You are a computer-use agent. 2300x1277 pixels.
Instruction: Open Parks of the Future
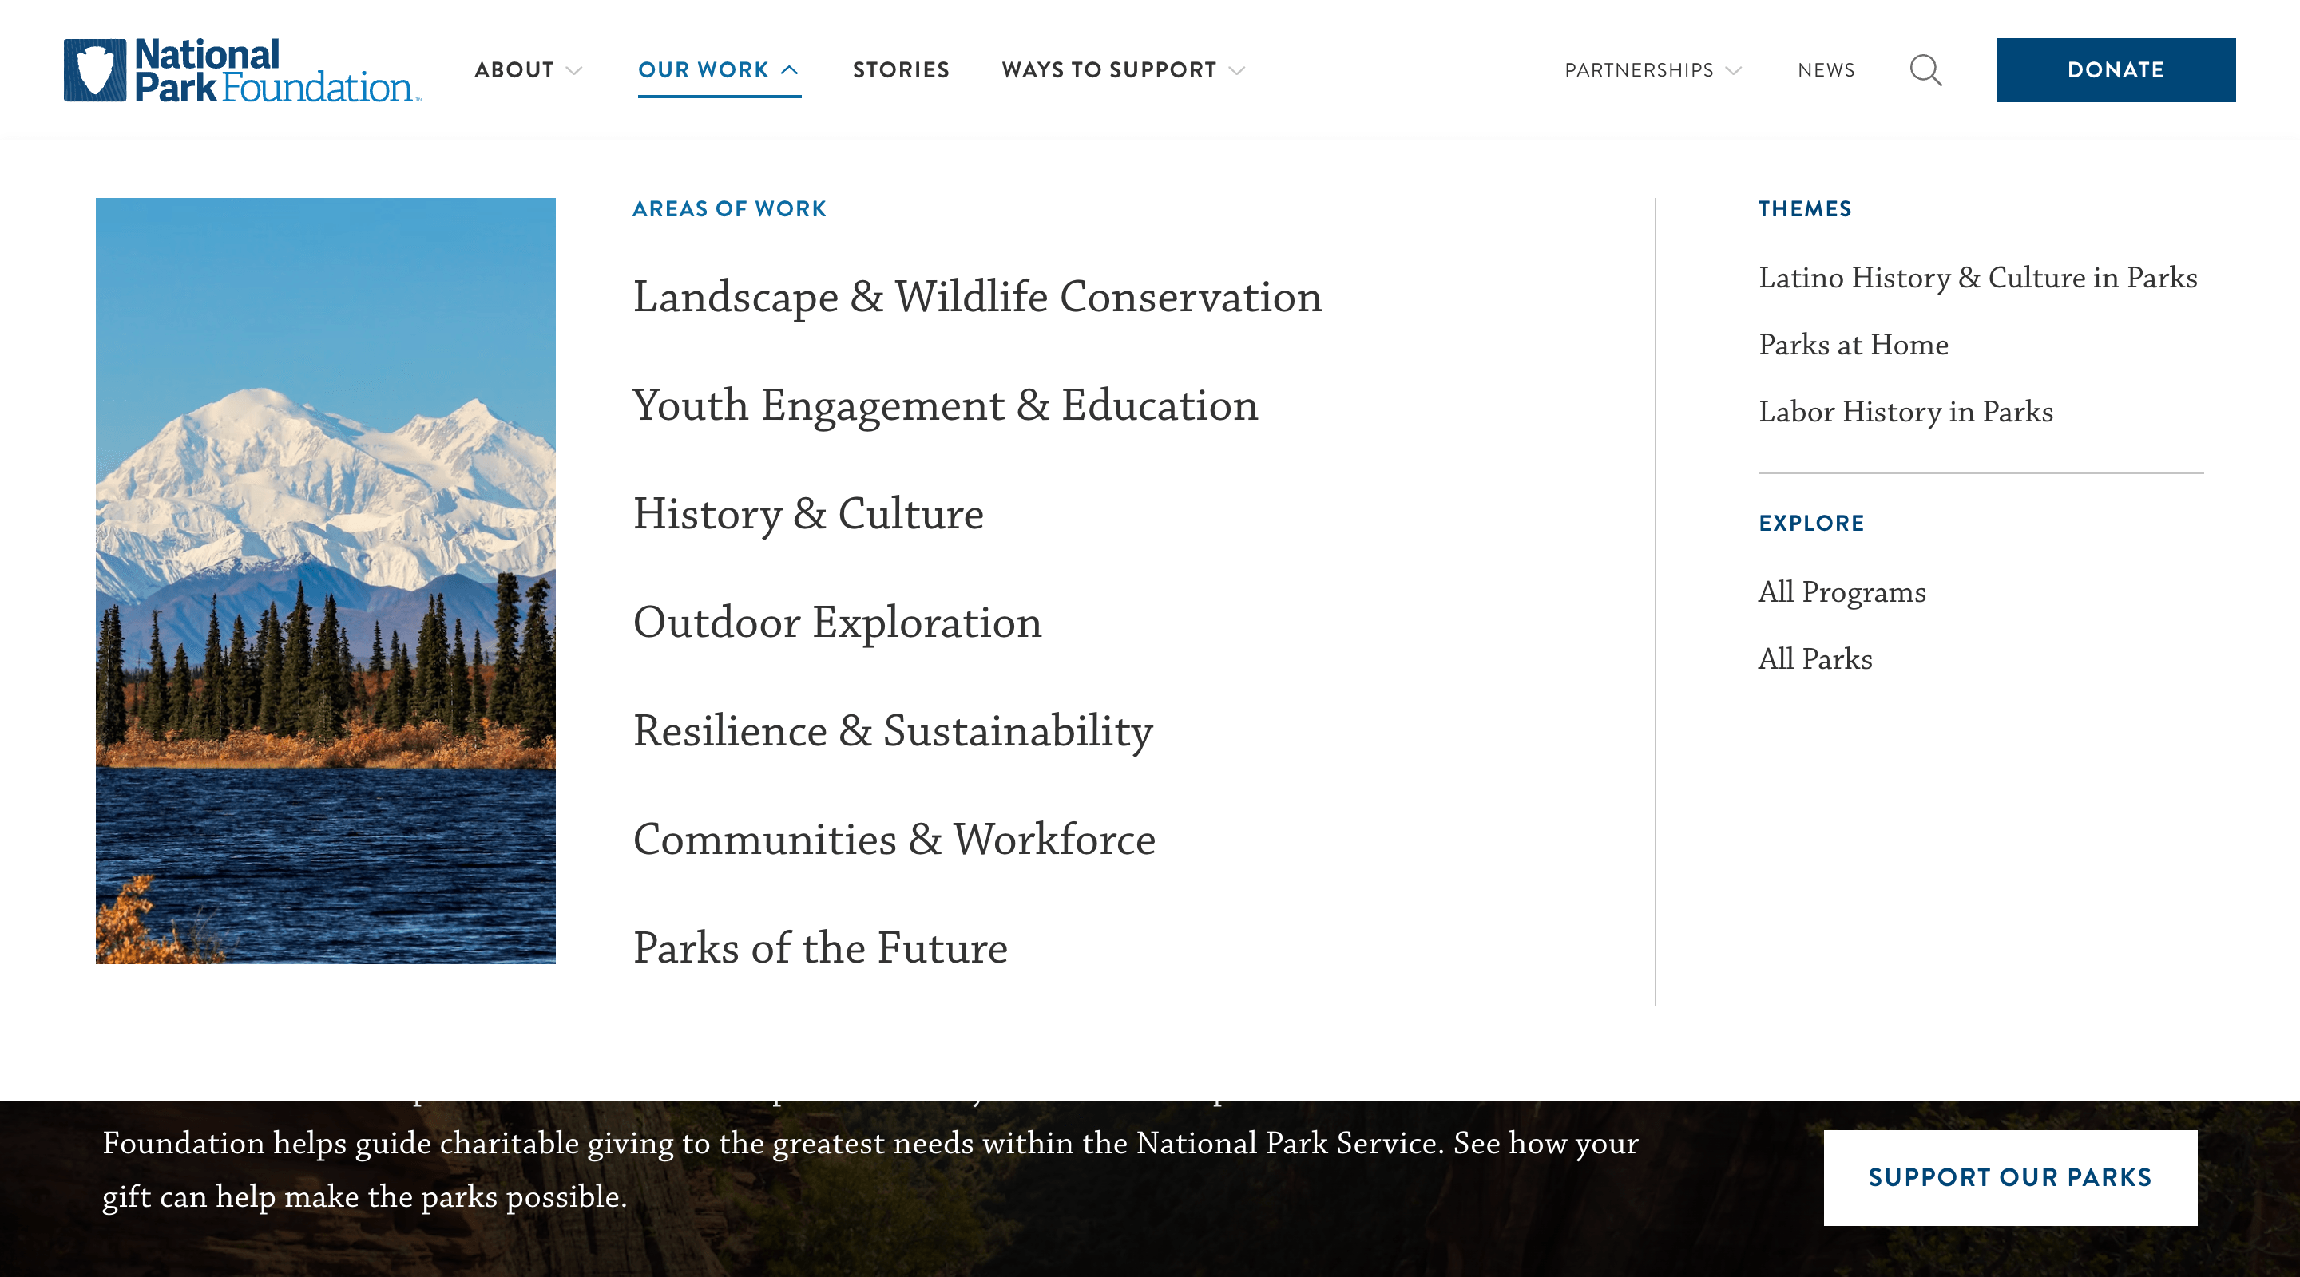[x=820, y=949]
